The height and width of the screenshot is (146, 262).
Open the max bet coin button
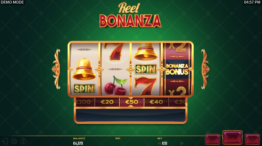click(212, 139)
